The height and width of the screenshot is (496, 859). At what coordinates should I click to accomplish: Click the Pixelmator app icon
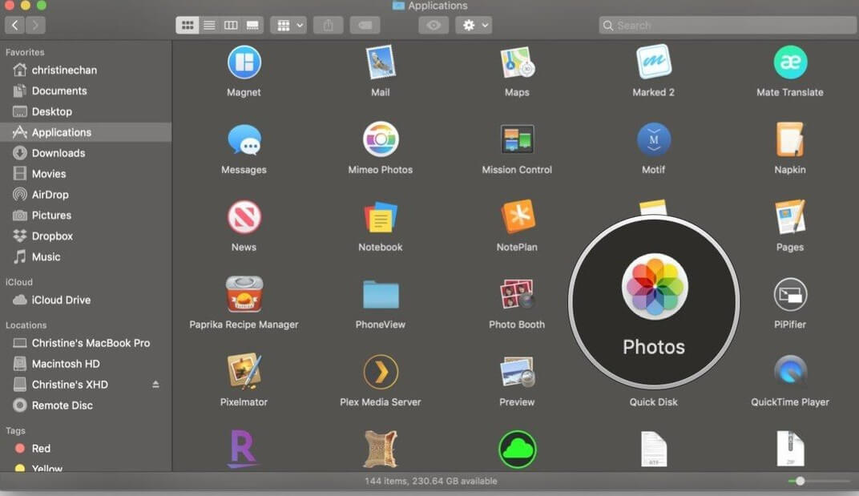[244, 372]
